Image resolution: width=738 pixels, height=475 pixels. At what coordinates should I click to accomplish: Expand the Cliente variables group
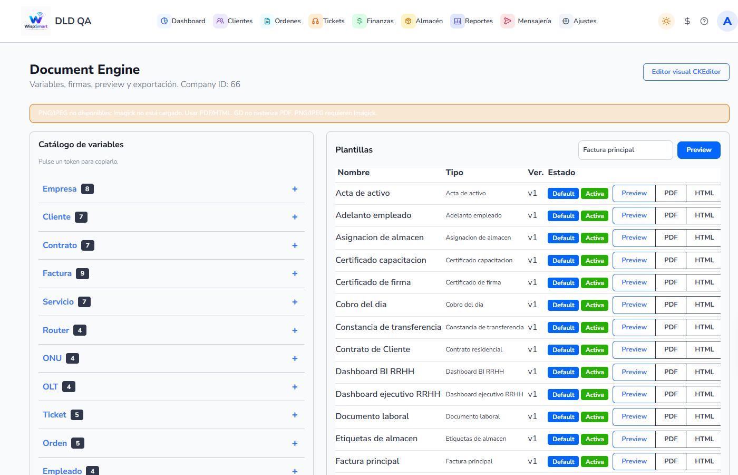coord(171,217)
